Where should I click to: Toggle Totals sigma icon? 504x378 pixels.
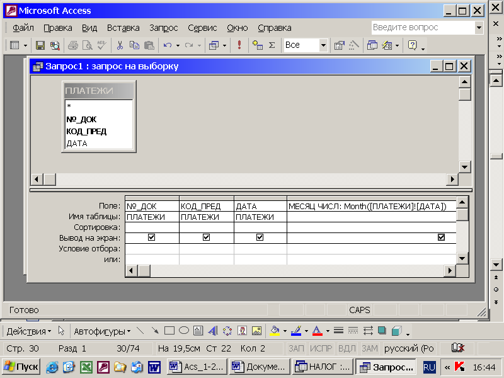[x=272, y=45]
